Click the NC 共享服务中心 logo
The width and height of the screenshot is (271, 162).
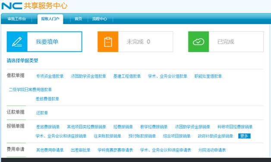(35, 6)
